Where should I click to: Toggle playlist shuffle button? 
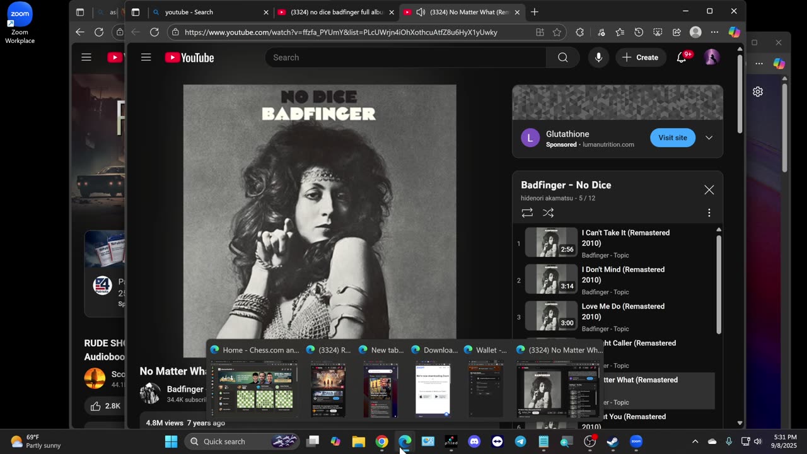[549, 213]
